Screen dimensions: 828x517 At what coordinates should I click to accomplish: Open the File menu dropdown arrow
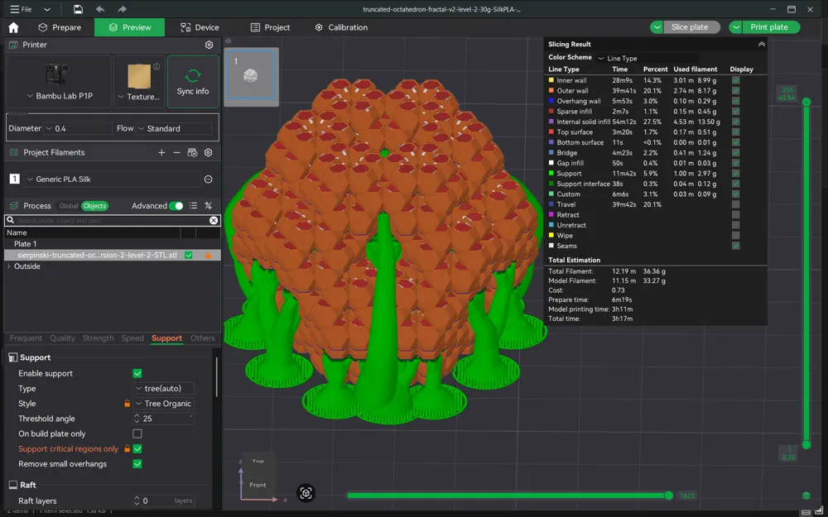[47, 9]
